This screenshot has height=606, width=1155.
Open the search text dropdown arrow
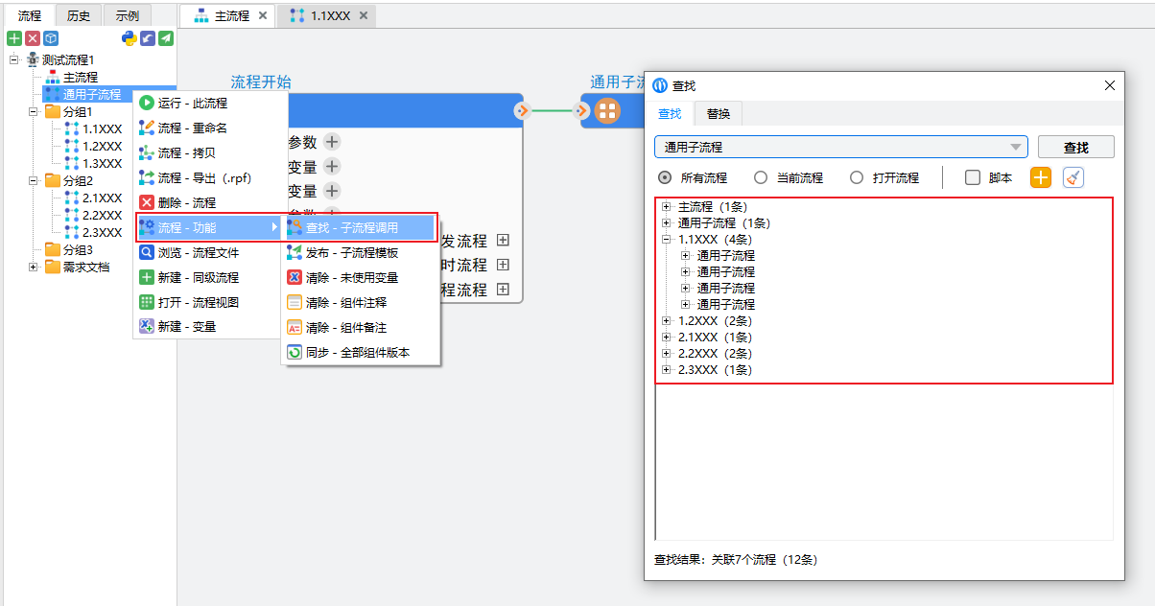[x=1015, y=147]
